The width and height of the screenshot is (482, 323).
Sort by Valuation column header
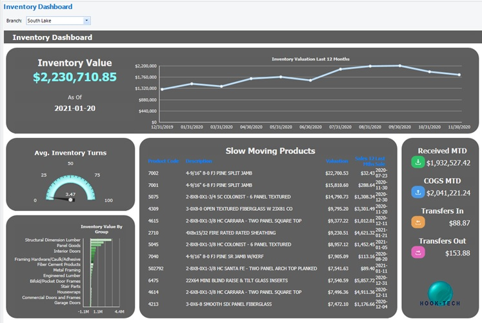pos(337,161)
